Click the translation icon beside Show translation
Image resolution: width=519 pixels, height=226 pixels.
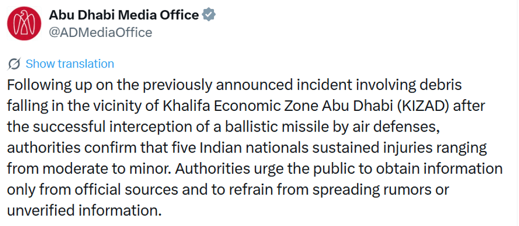click(15, 64)
